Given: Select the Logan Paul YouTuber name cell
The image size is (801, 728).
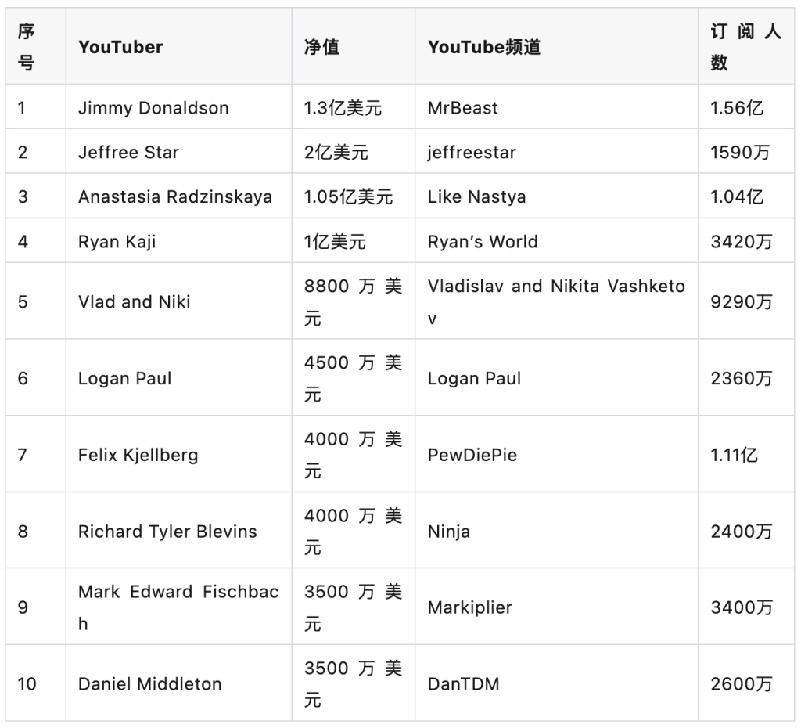Looking at the screenshot, I should coord(179,378).
